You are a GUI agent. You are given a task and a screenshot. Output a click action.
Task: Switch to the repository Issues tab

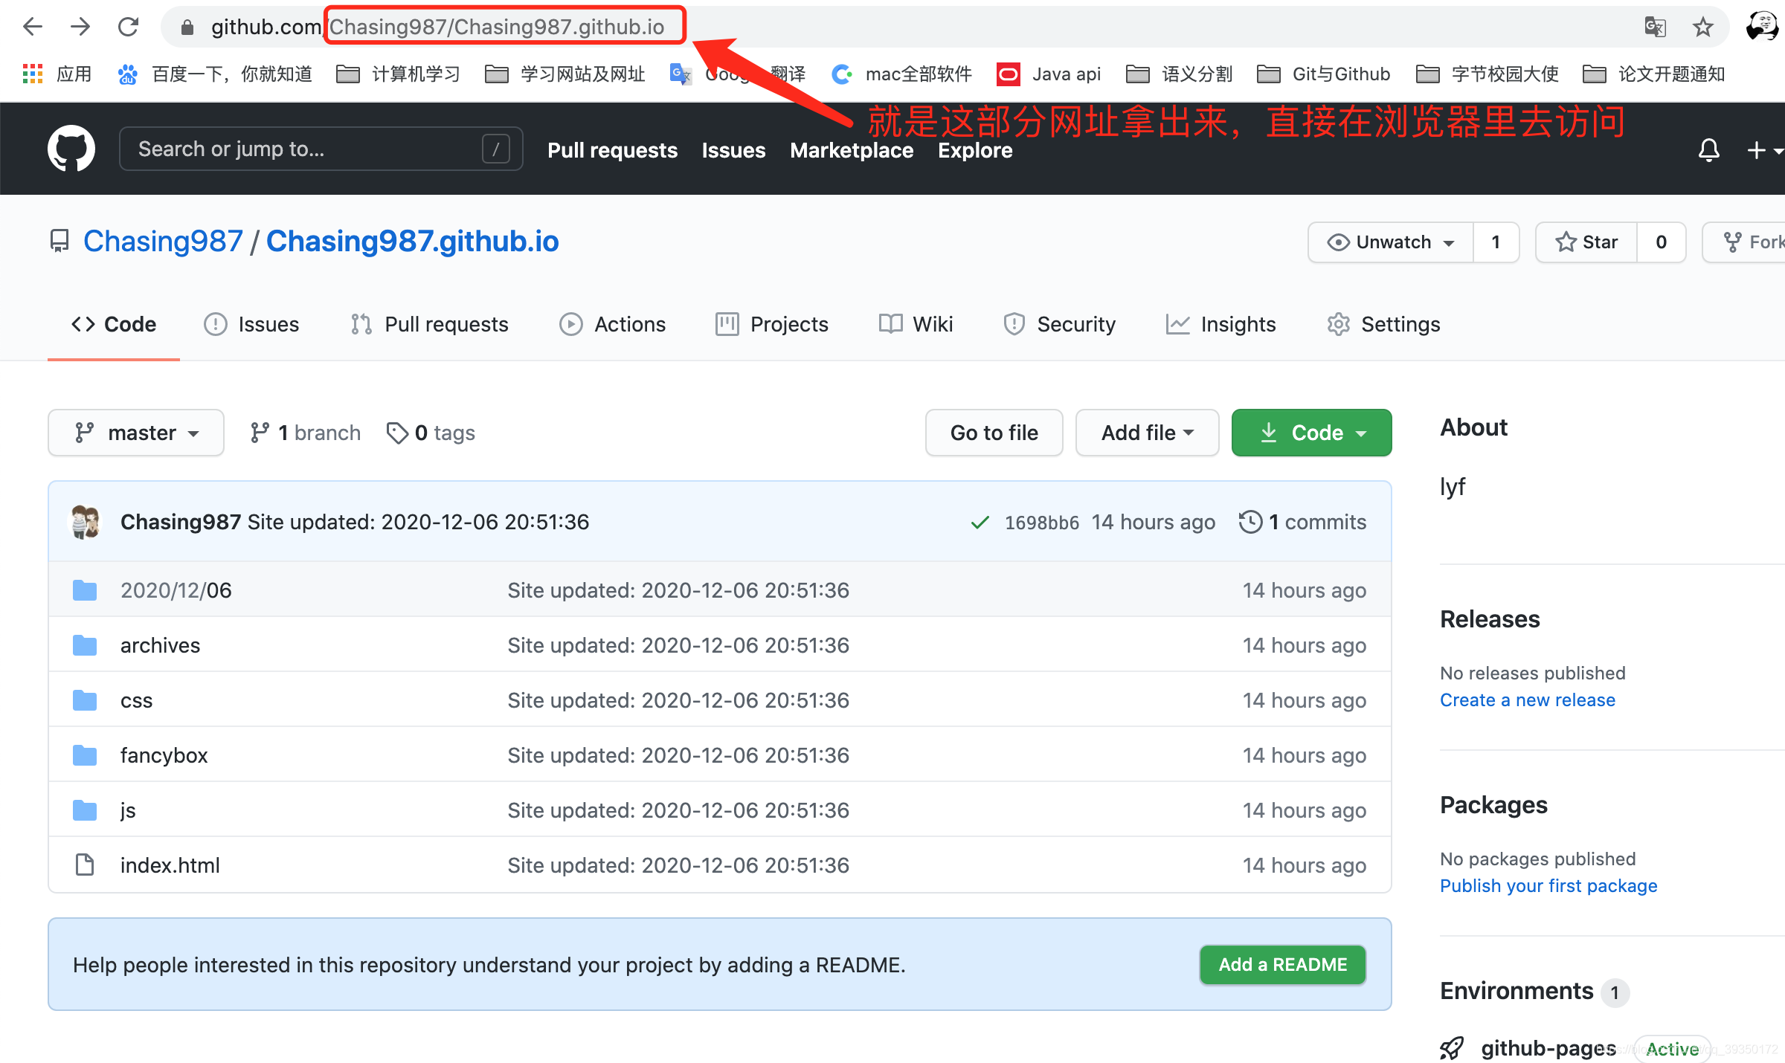tap(251, 324)
